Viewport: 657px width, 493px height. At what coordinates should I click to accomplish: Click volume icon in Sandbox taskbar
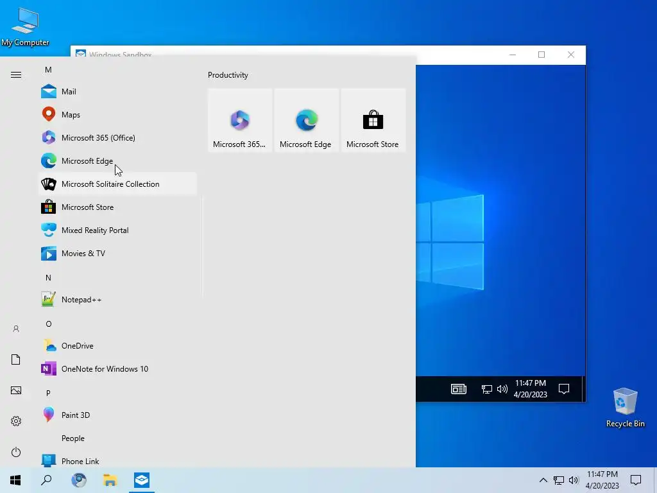coord(502,389)
